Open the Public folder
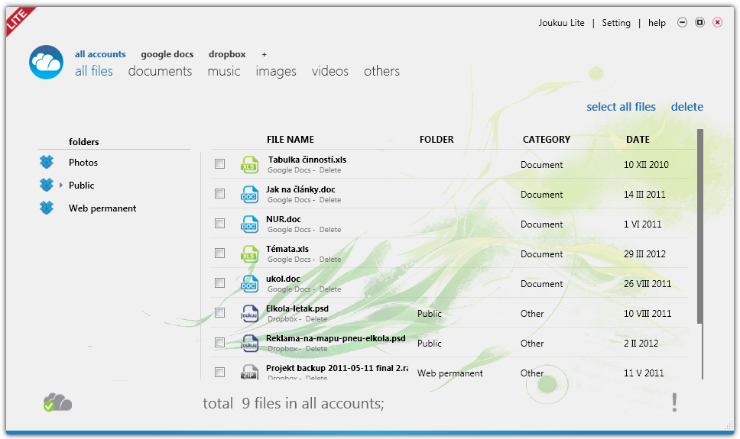Image resolution: width=740 pixels, height=439 pixels. [x=82, y=186]
